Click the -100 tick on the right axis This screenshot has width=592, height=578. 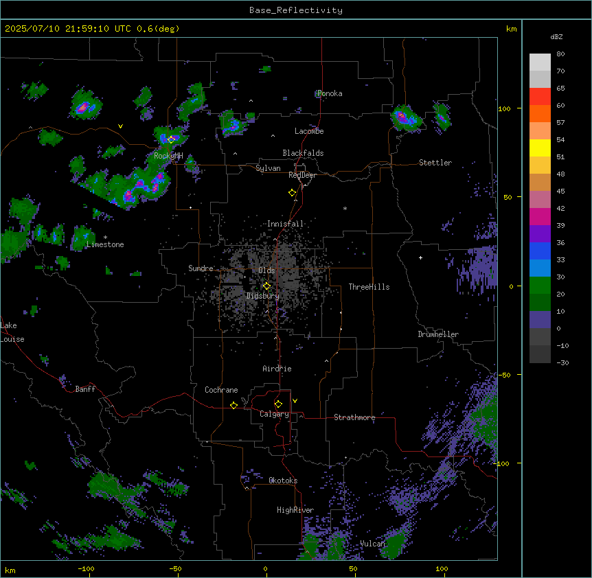[x=503, y=463]
